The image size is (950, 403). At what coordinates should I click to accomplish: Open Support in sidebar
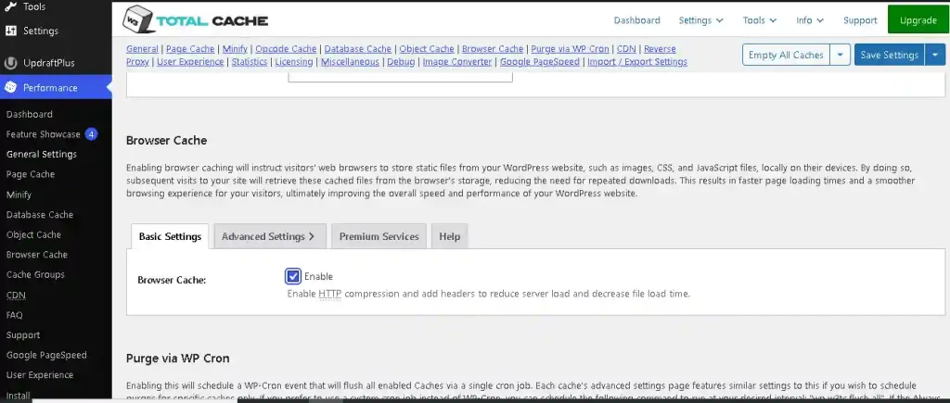tap(23, 335)
